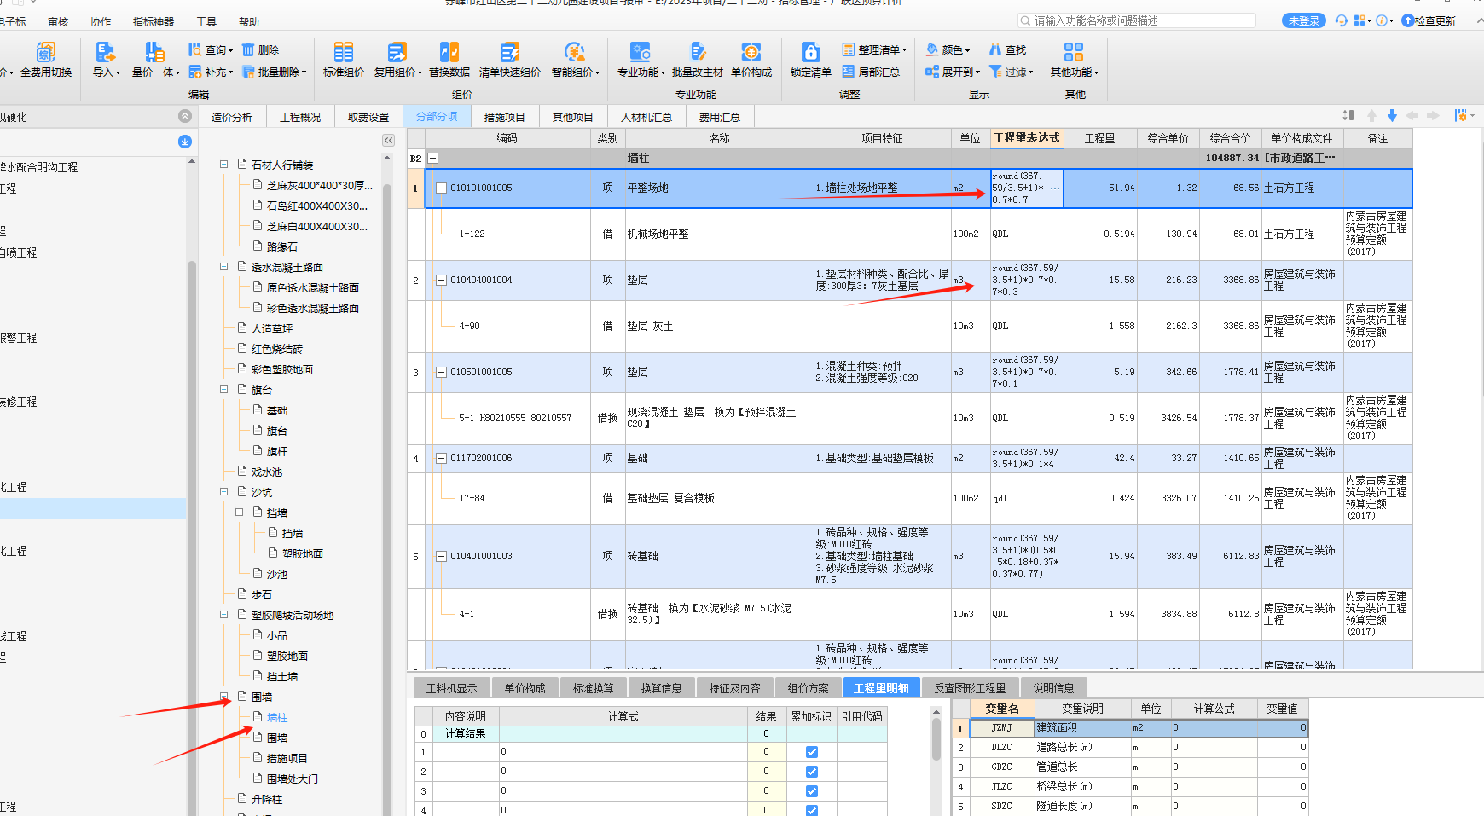Open the 标准组价 tool
This screenshot has width=1484, height=816.
point(344,60)
